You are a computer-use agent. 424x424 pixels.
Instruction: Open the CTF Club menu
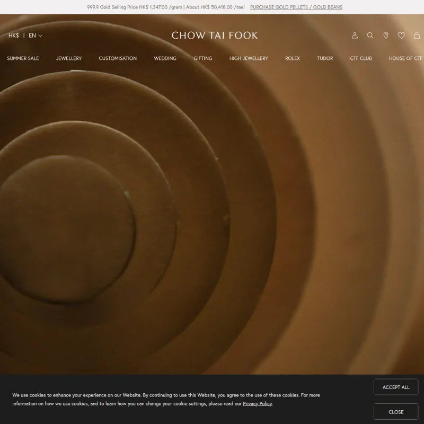pyautogui.click(x=361, y=58)
